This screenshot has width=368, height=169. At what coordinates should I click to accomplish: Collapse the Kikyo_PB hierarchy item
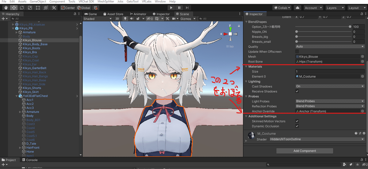point(13,28)
